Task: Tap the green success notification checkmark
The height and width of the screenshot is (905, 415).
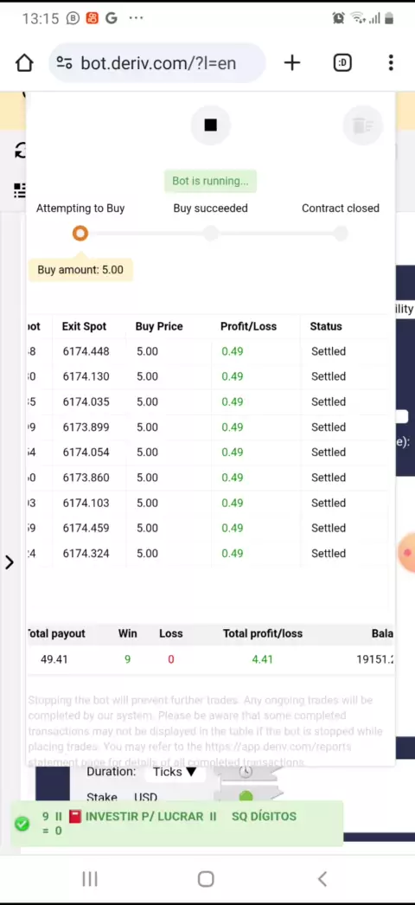Action: pos(22,824)
